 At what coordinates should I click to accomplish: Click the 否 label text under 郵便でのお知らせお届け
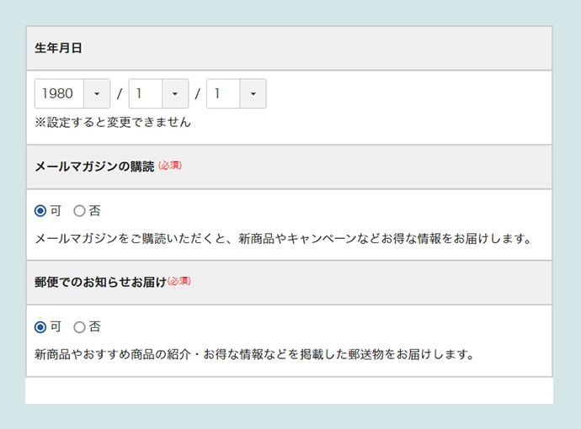94,326
